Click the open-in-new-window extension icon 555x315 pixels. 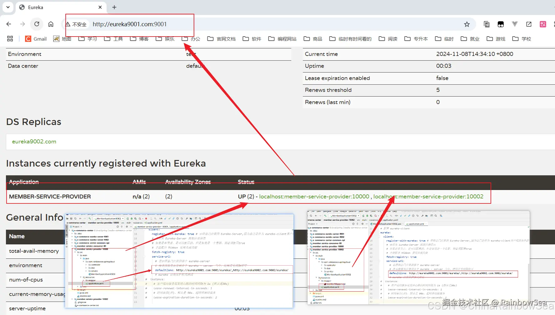coord(529,24)
